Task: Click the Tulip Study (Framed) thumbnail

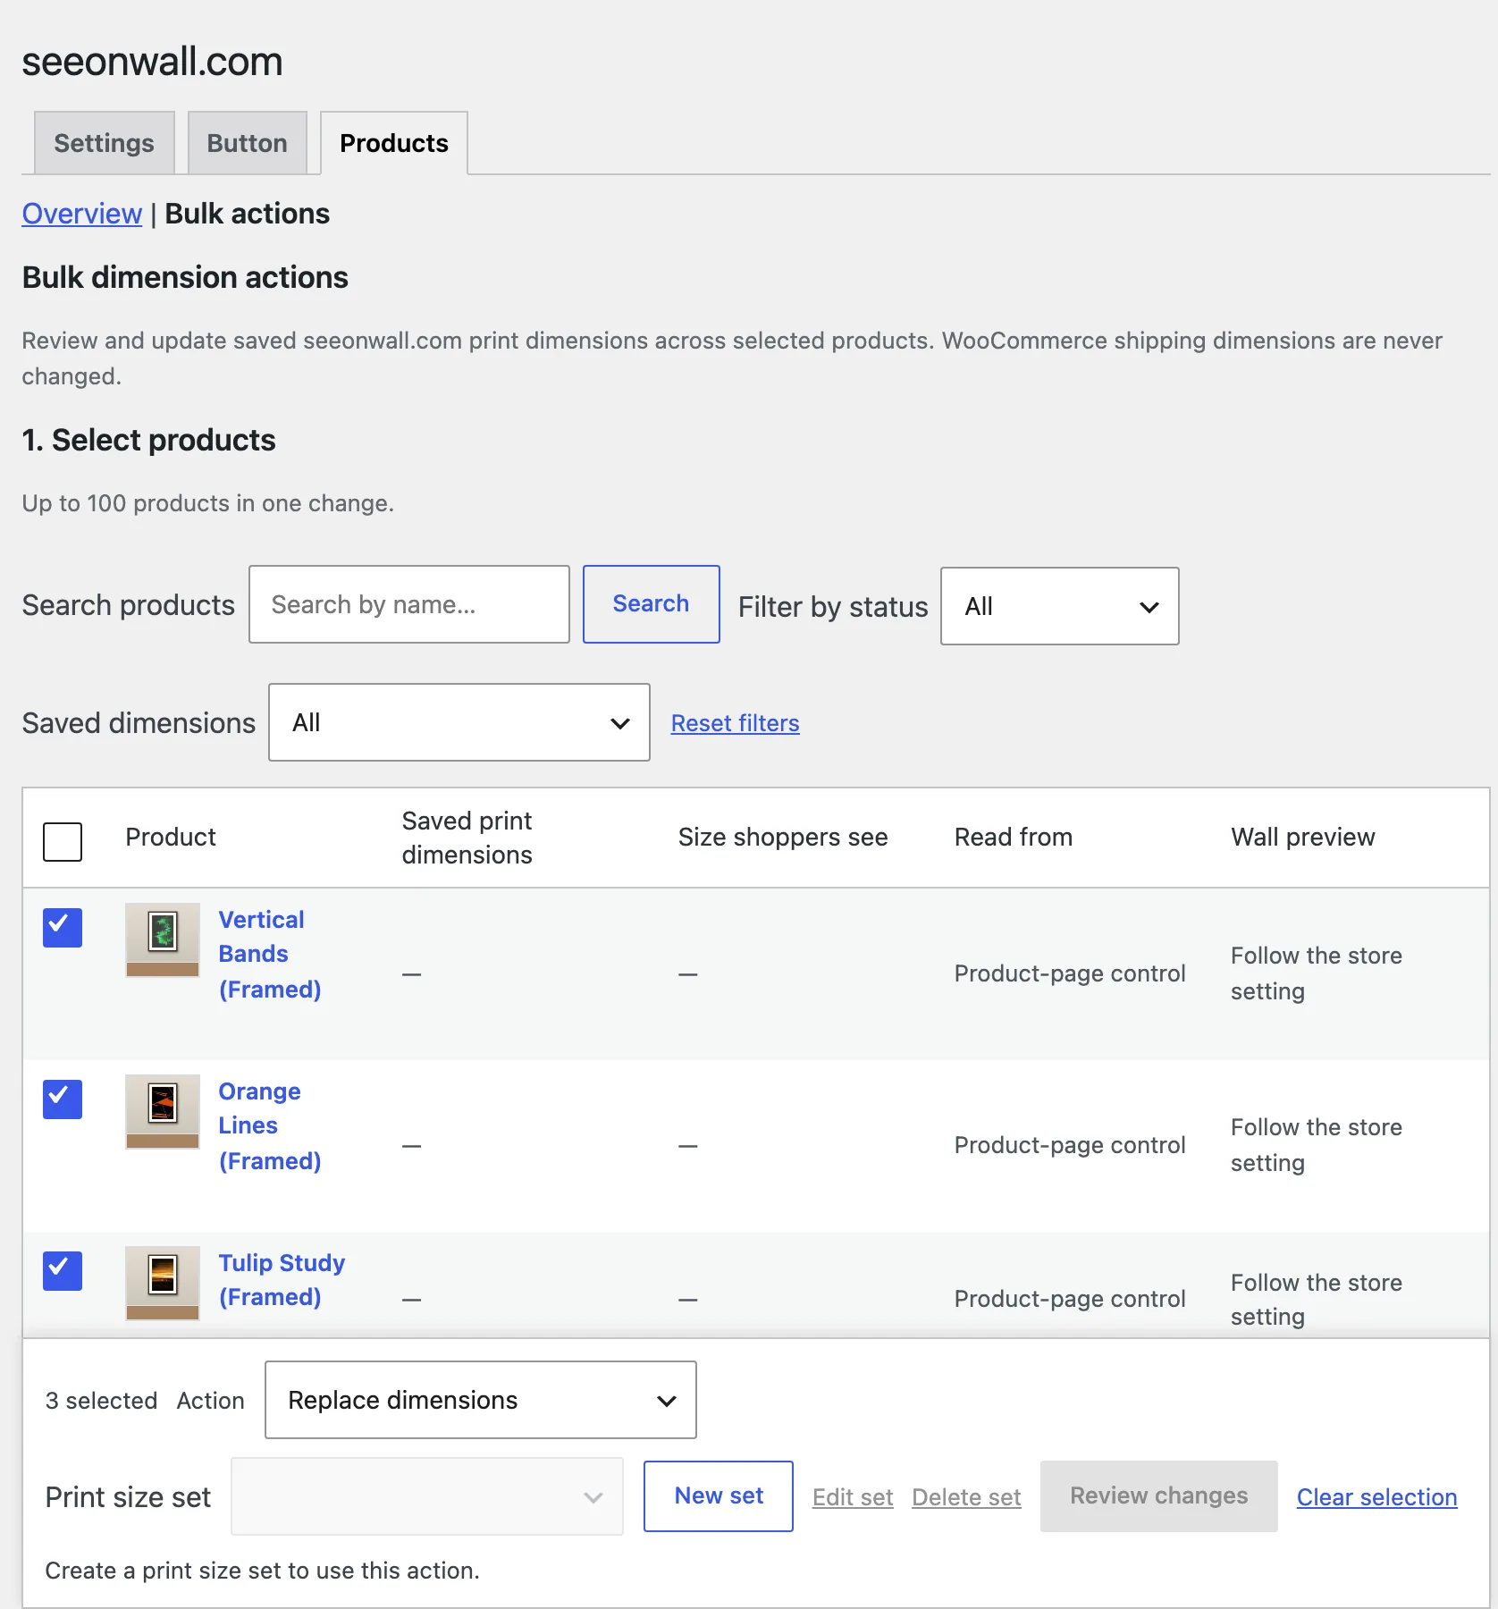Action: pos(163,1283)
